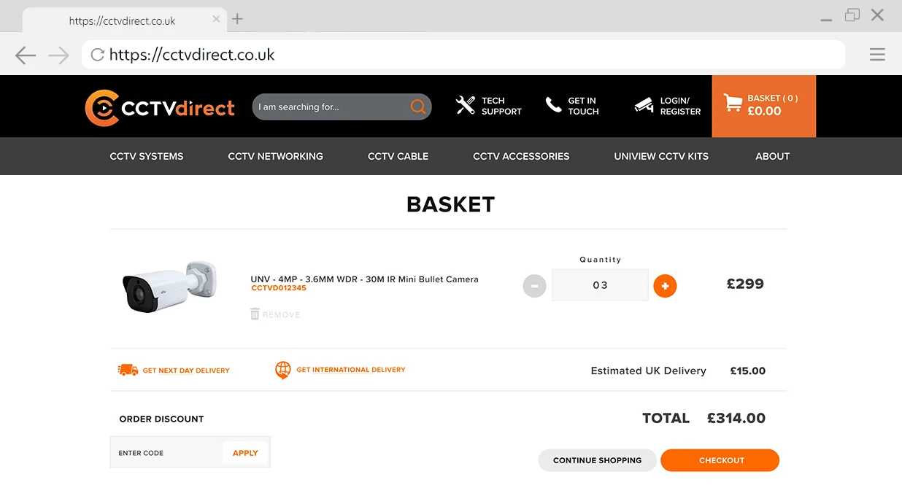This screenshot has height=496, width=902.
Task: Open the CCTV Systems menu
Action: click(147, 156)
